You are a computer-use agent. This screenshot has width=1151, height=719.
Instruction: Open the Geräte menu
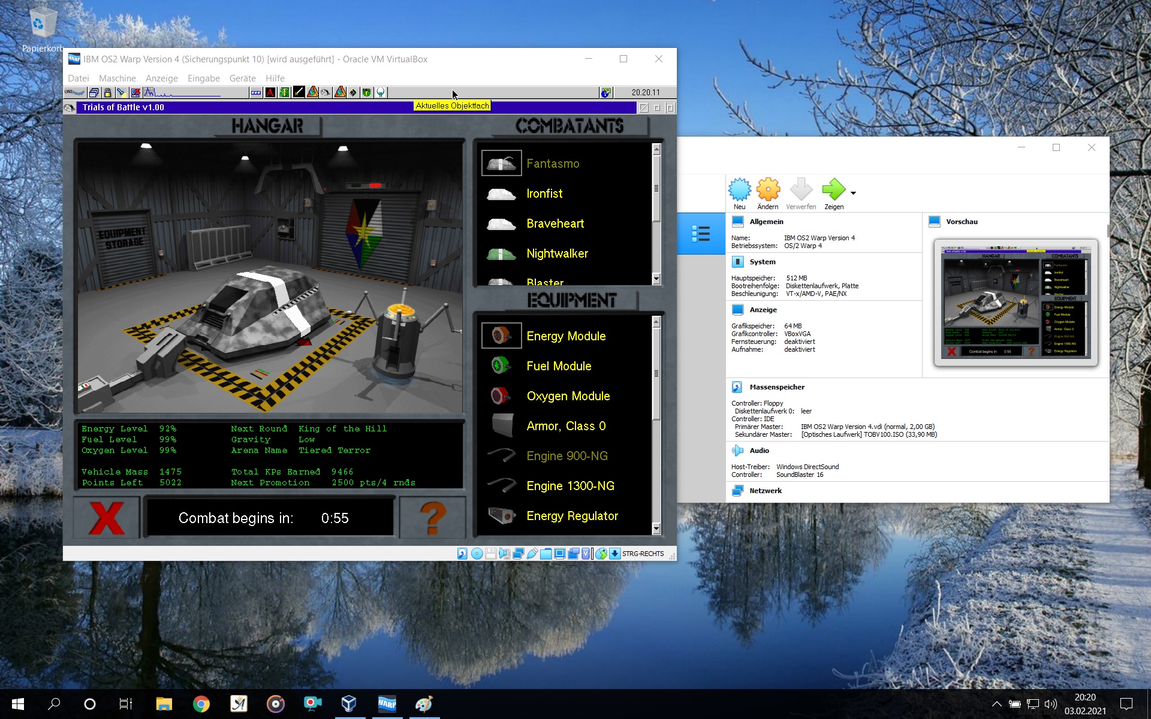pyautogui.click(x=242, y=78)
